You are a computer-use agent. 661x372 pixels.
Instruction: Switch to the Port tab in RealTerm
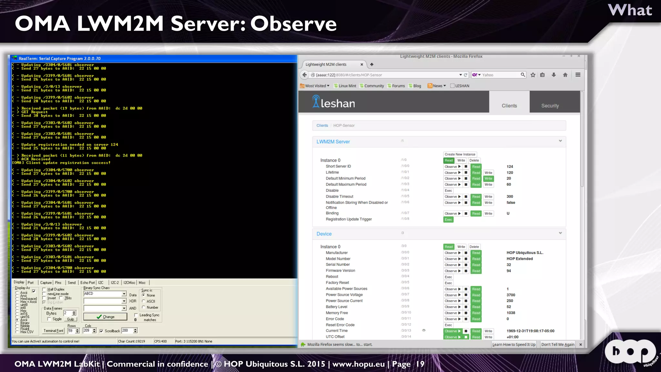click(x=31, y=283)
